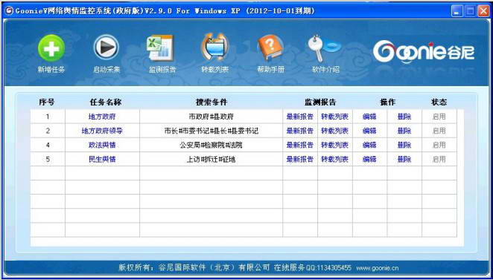Open the 帮助手册 help book icon
Screen dimensions: 493x280
[x=270, y=48]
